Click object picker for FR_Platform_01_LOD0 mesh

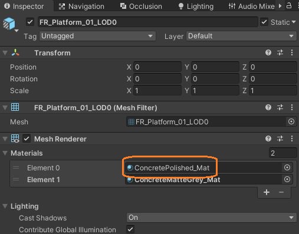point(291,121)
